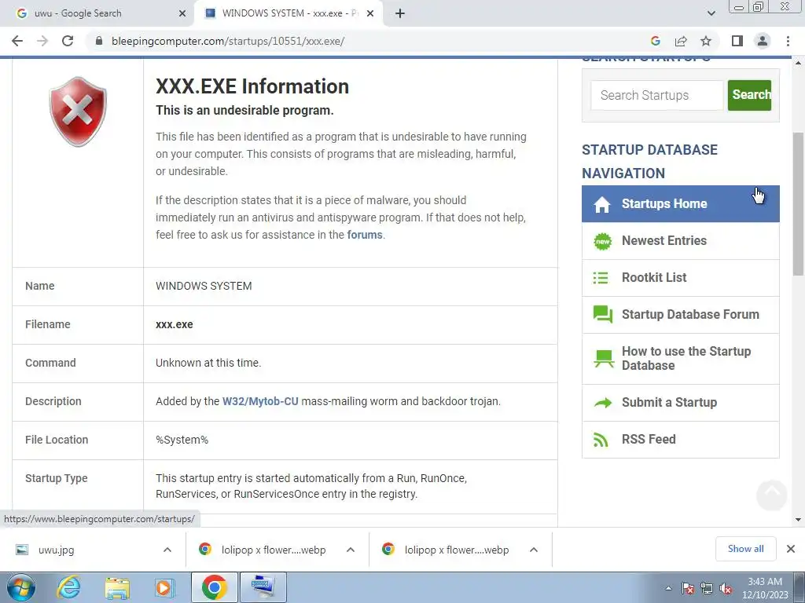805x603 pixels.
Task: Close the uwu - Google Search tab
Action: point(182,13)
